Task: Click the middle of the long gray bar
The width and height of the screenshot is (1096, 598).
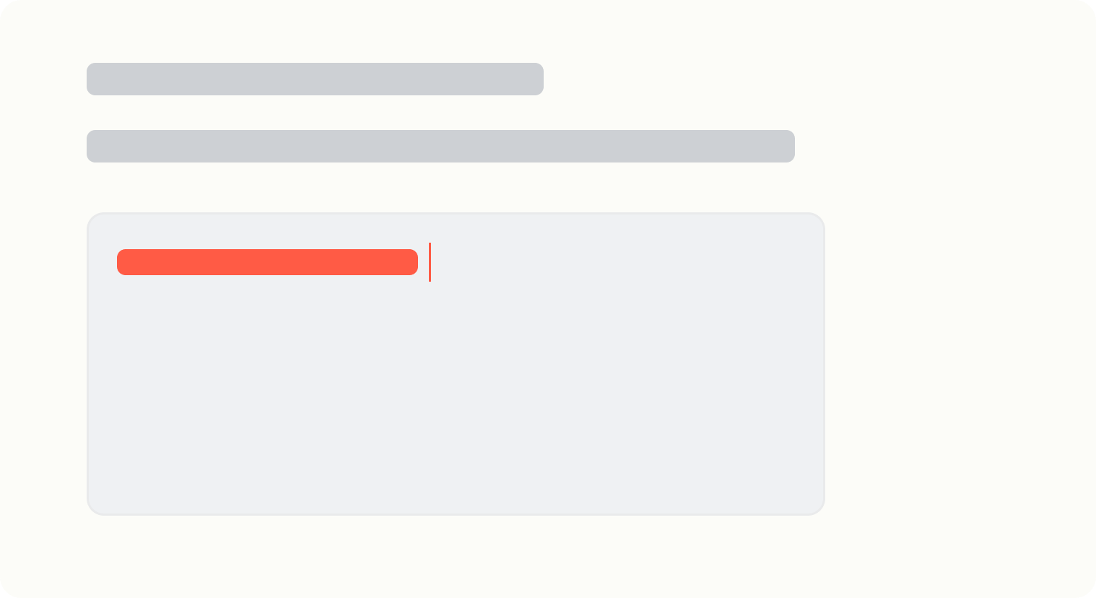Action: (440, 146)
